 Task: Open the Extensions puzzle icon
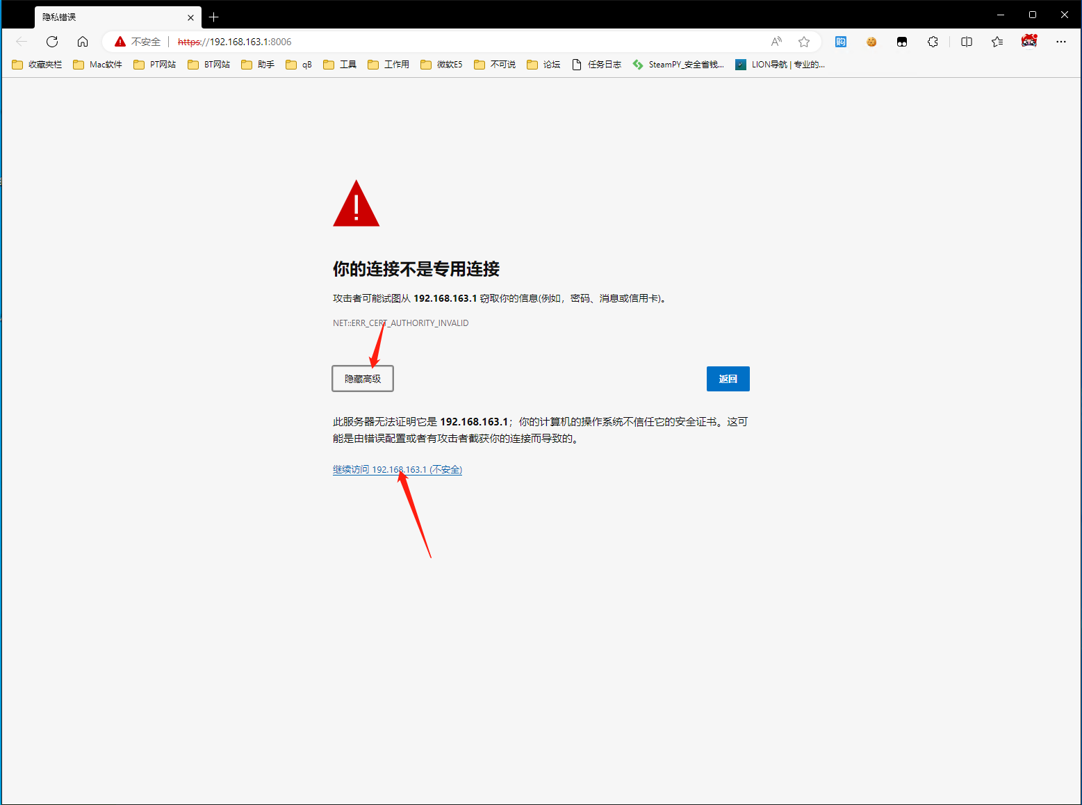933,42
